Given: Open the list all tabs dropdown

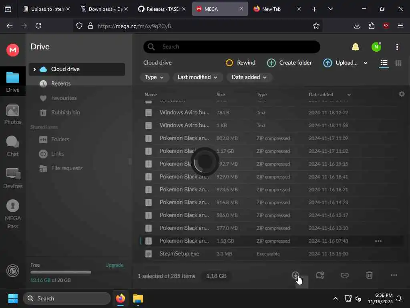Looking at the screenshot, I should [330, 9].
